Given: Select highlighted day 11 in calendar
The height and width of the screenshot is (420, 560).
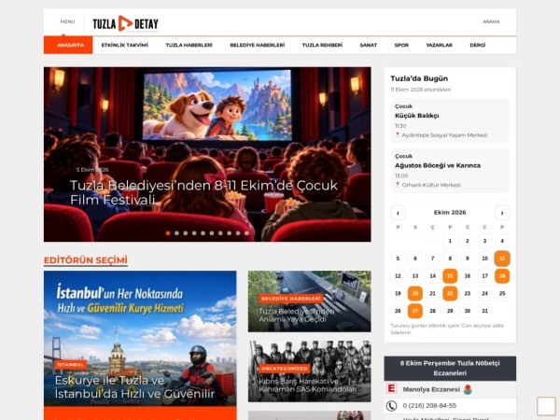Looking at the screenshot, I should pyautogui.click(x=502, y=259).
